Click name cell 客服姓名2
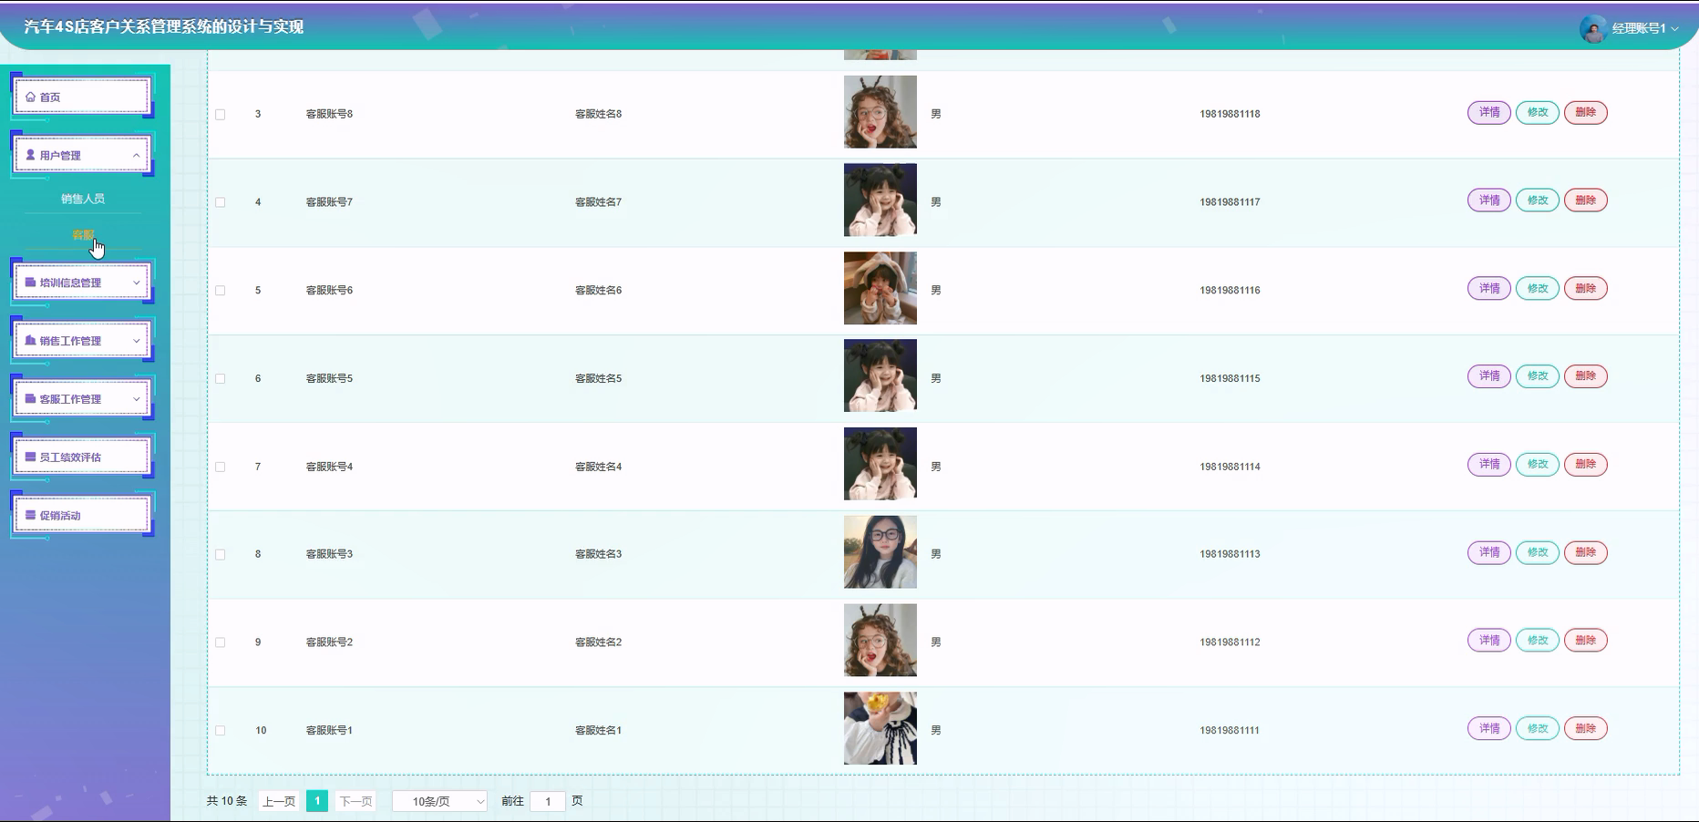The image size is (1699, 822). click(x=598, y=642)
